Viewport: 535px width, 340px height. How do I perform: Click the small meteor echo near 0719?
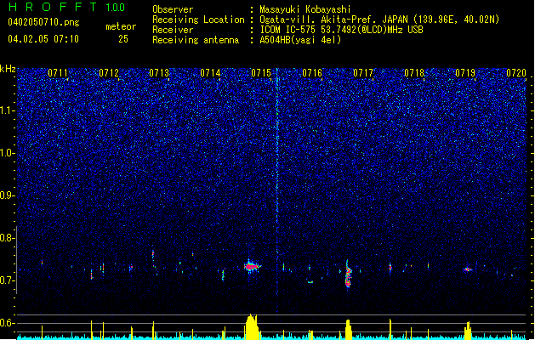click(x=468, y=269)
